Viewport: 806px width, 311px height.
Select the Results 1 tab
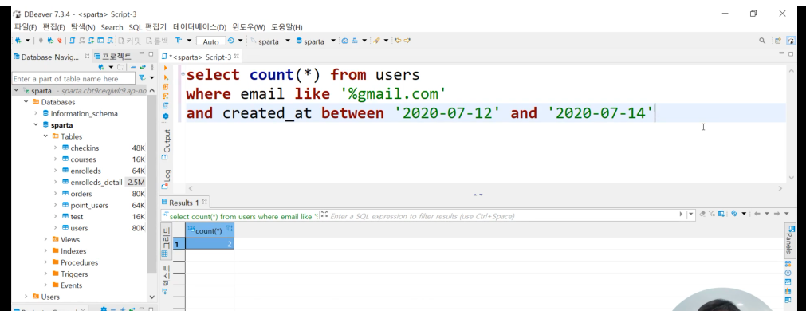tap(184, 203)
